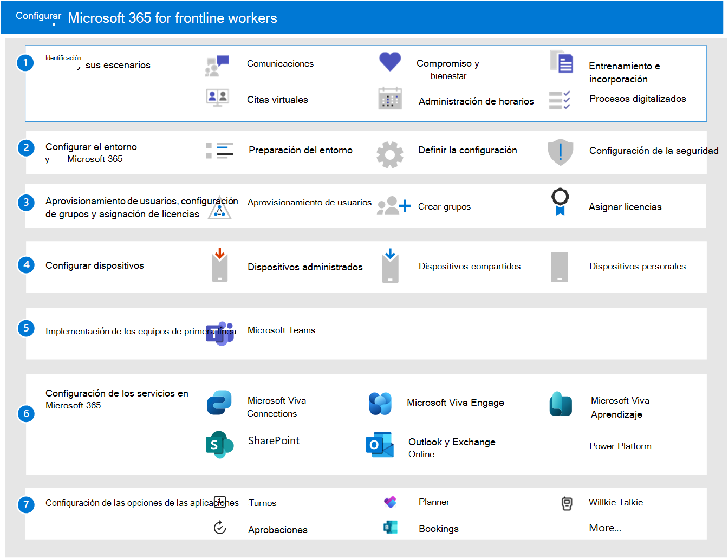Click the checklist icon for Procesos digitalizados
The height and width of the screenshot is (558, 728).
click(x=560, y=100)
